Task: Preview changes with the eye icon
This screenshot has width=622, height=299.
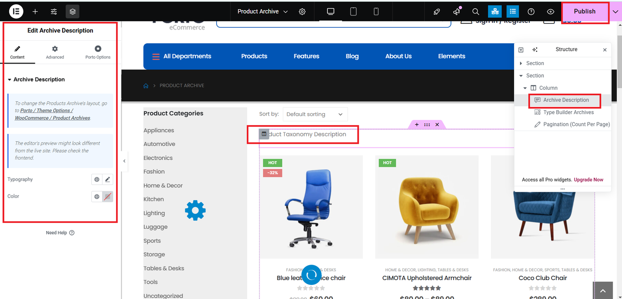Action: 551,12
